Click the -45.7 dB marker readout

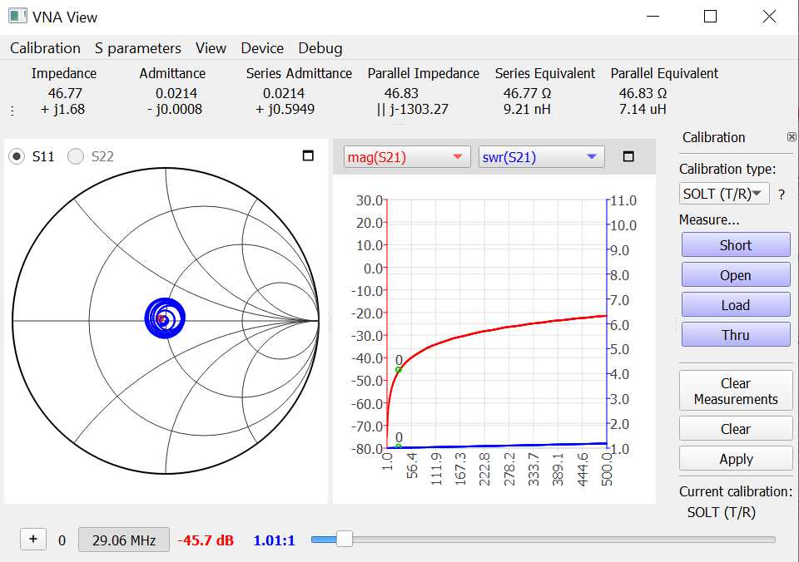click(206, 540)
